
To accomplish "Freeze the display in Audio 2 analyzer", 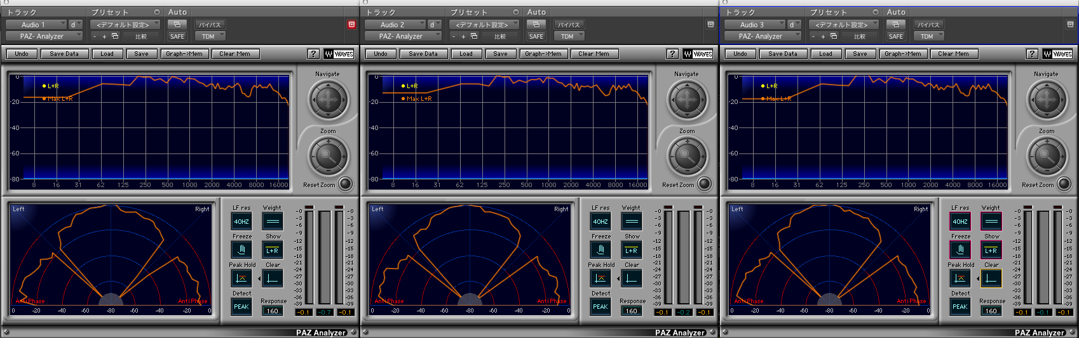I will click(x=601, y=249).
